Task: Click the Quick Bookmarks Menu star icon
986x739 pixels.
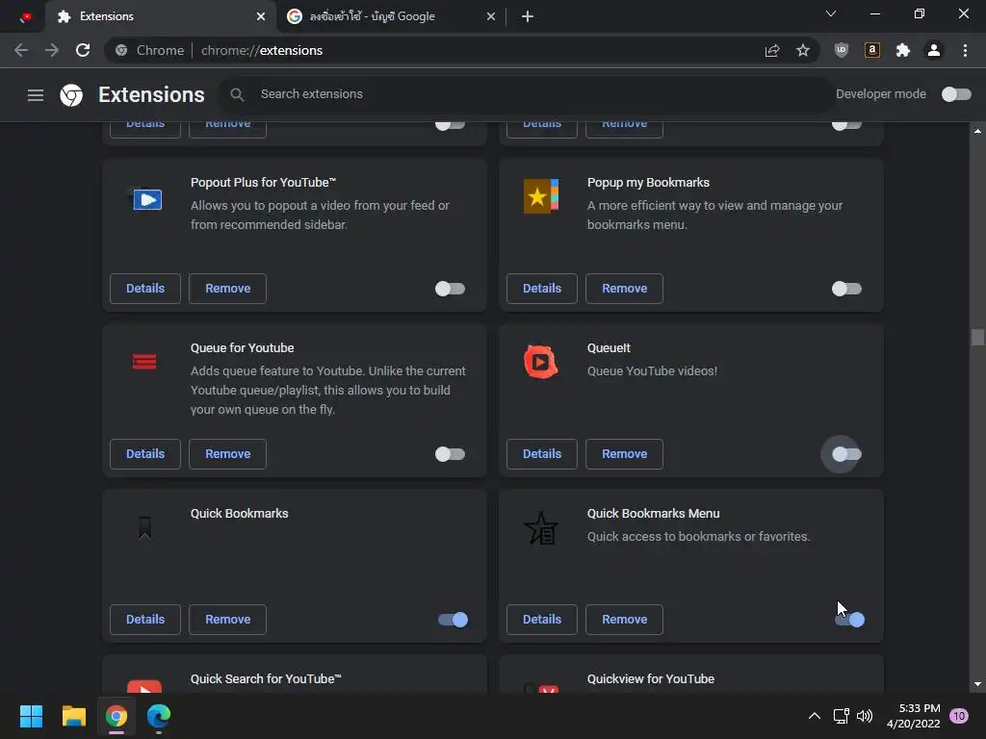Action: (541, 528)
